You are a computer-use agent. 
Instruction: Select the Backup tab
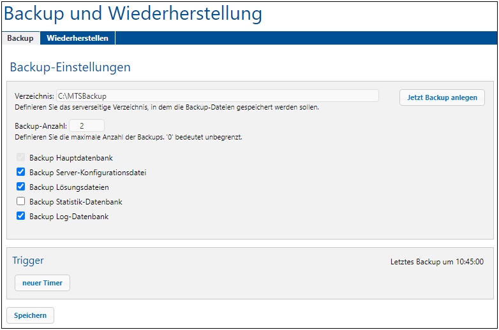click(x=20, y=38)
